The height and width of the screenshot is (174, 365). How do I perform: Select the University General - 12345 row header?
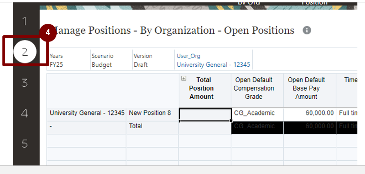86,114
